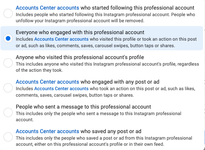Click the 'who saved any post or ad' text
Image resolution: width=205 pixels, height=150 pixels.
(x=111, y=131)
